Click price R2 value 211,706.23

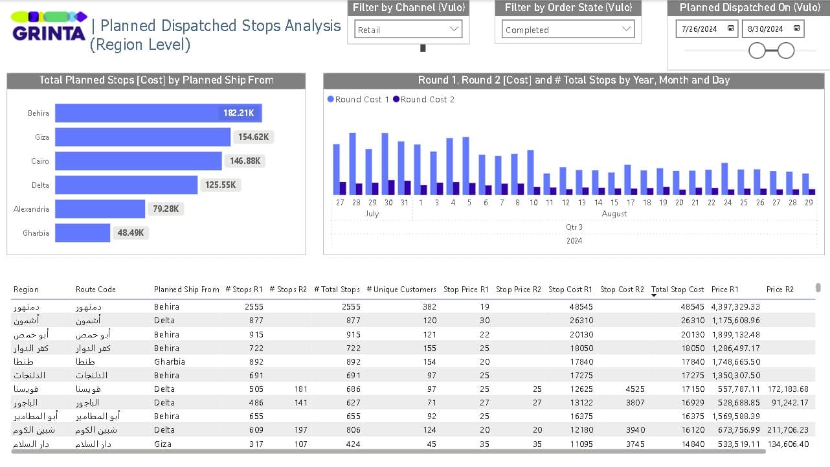pos(788,430)
